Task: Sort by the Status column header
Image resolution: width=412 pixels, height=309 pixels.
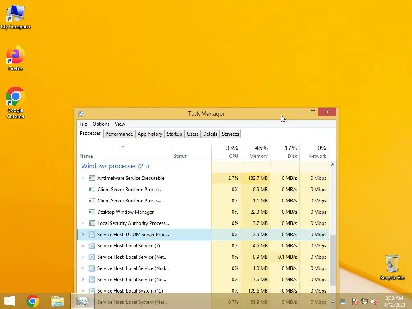Action: (191, 152)
